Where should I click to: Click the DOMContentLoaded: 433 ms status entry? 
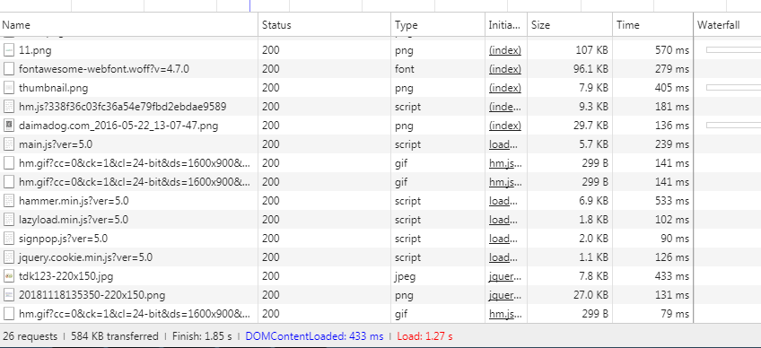(x=314, y=335)
